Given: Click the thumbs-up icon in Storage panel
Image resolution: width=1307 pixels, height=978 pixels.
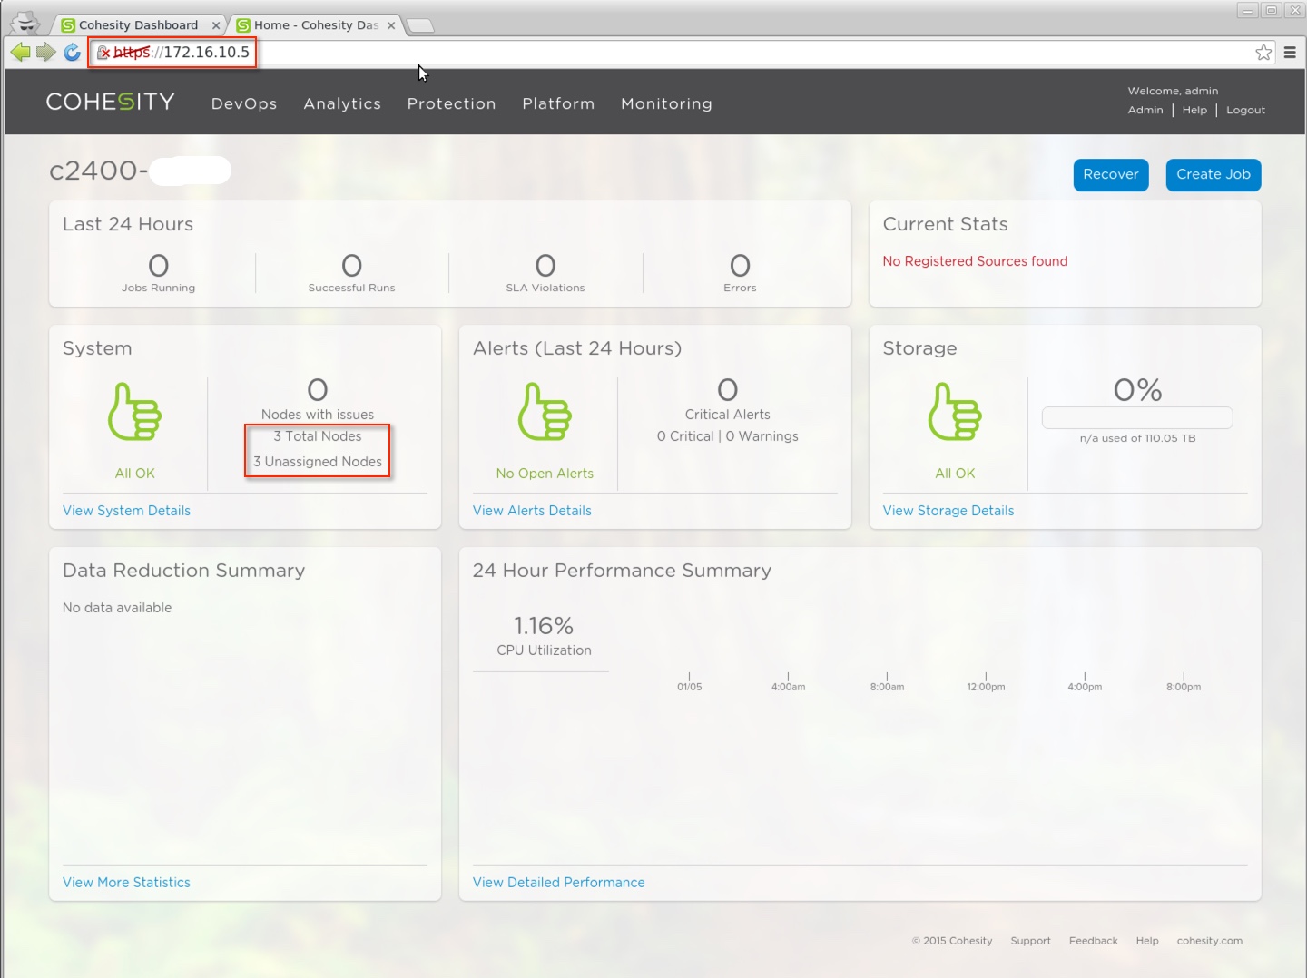Looking at the screenshot, I should [954, 411].
